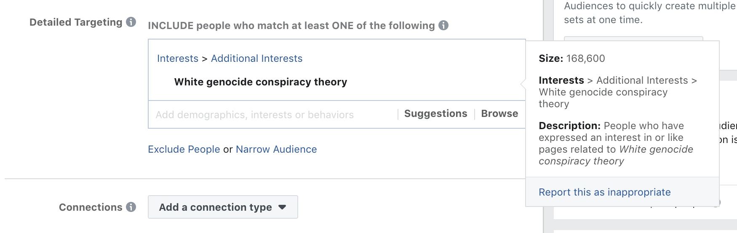The image size is (737, 233).
Task: Click the caret arrow on connection type button
Action: [282, 207]
